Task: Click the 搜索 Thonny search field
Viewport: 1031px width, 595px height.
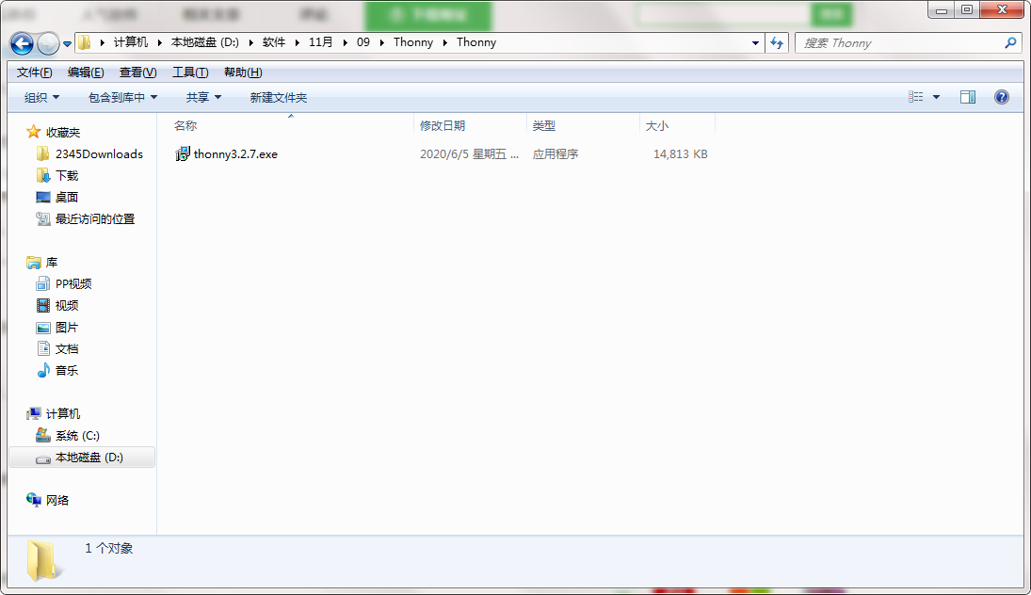Action: coord(899,43)
